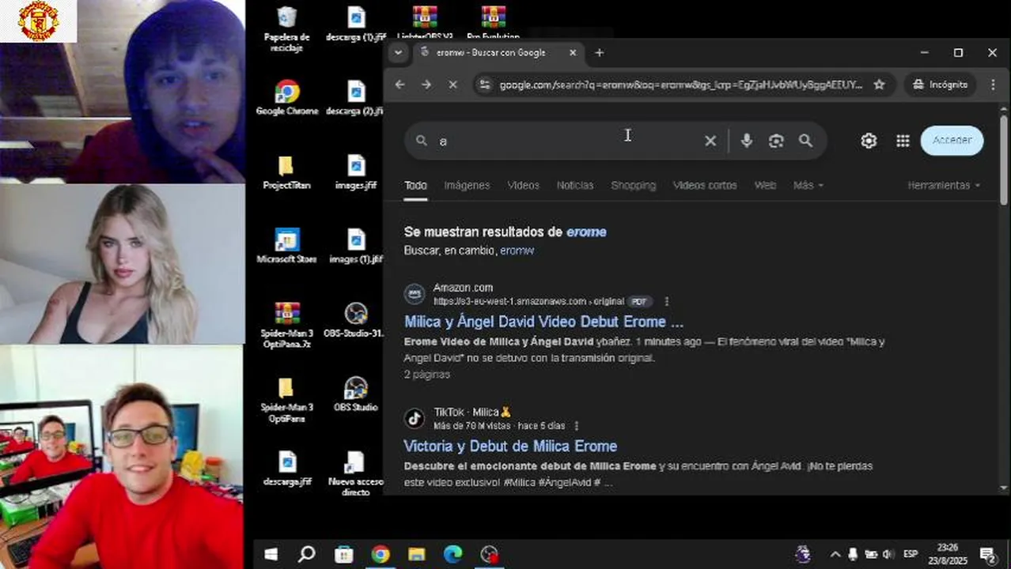
Task: Open Windows Start menu
Action: click(271, 554)
